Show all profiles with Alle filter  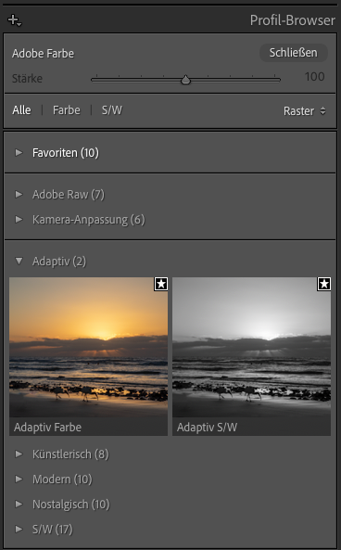pyautogui.click(x=21, y=110)
